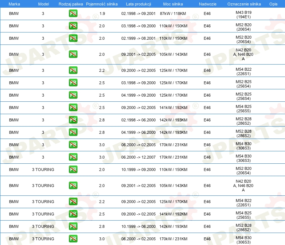Click the petrol icon in the 1.9 engine row
Screen dimensions: 285x245
pos(73,14)
